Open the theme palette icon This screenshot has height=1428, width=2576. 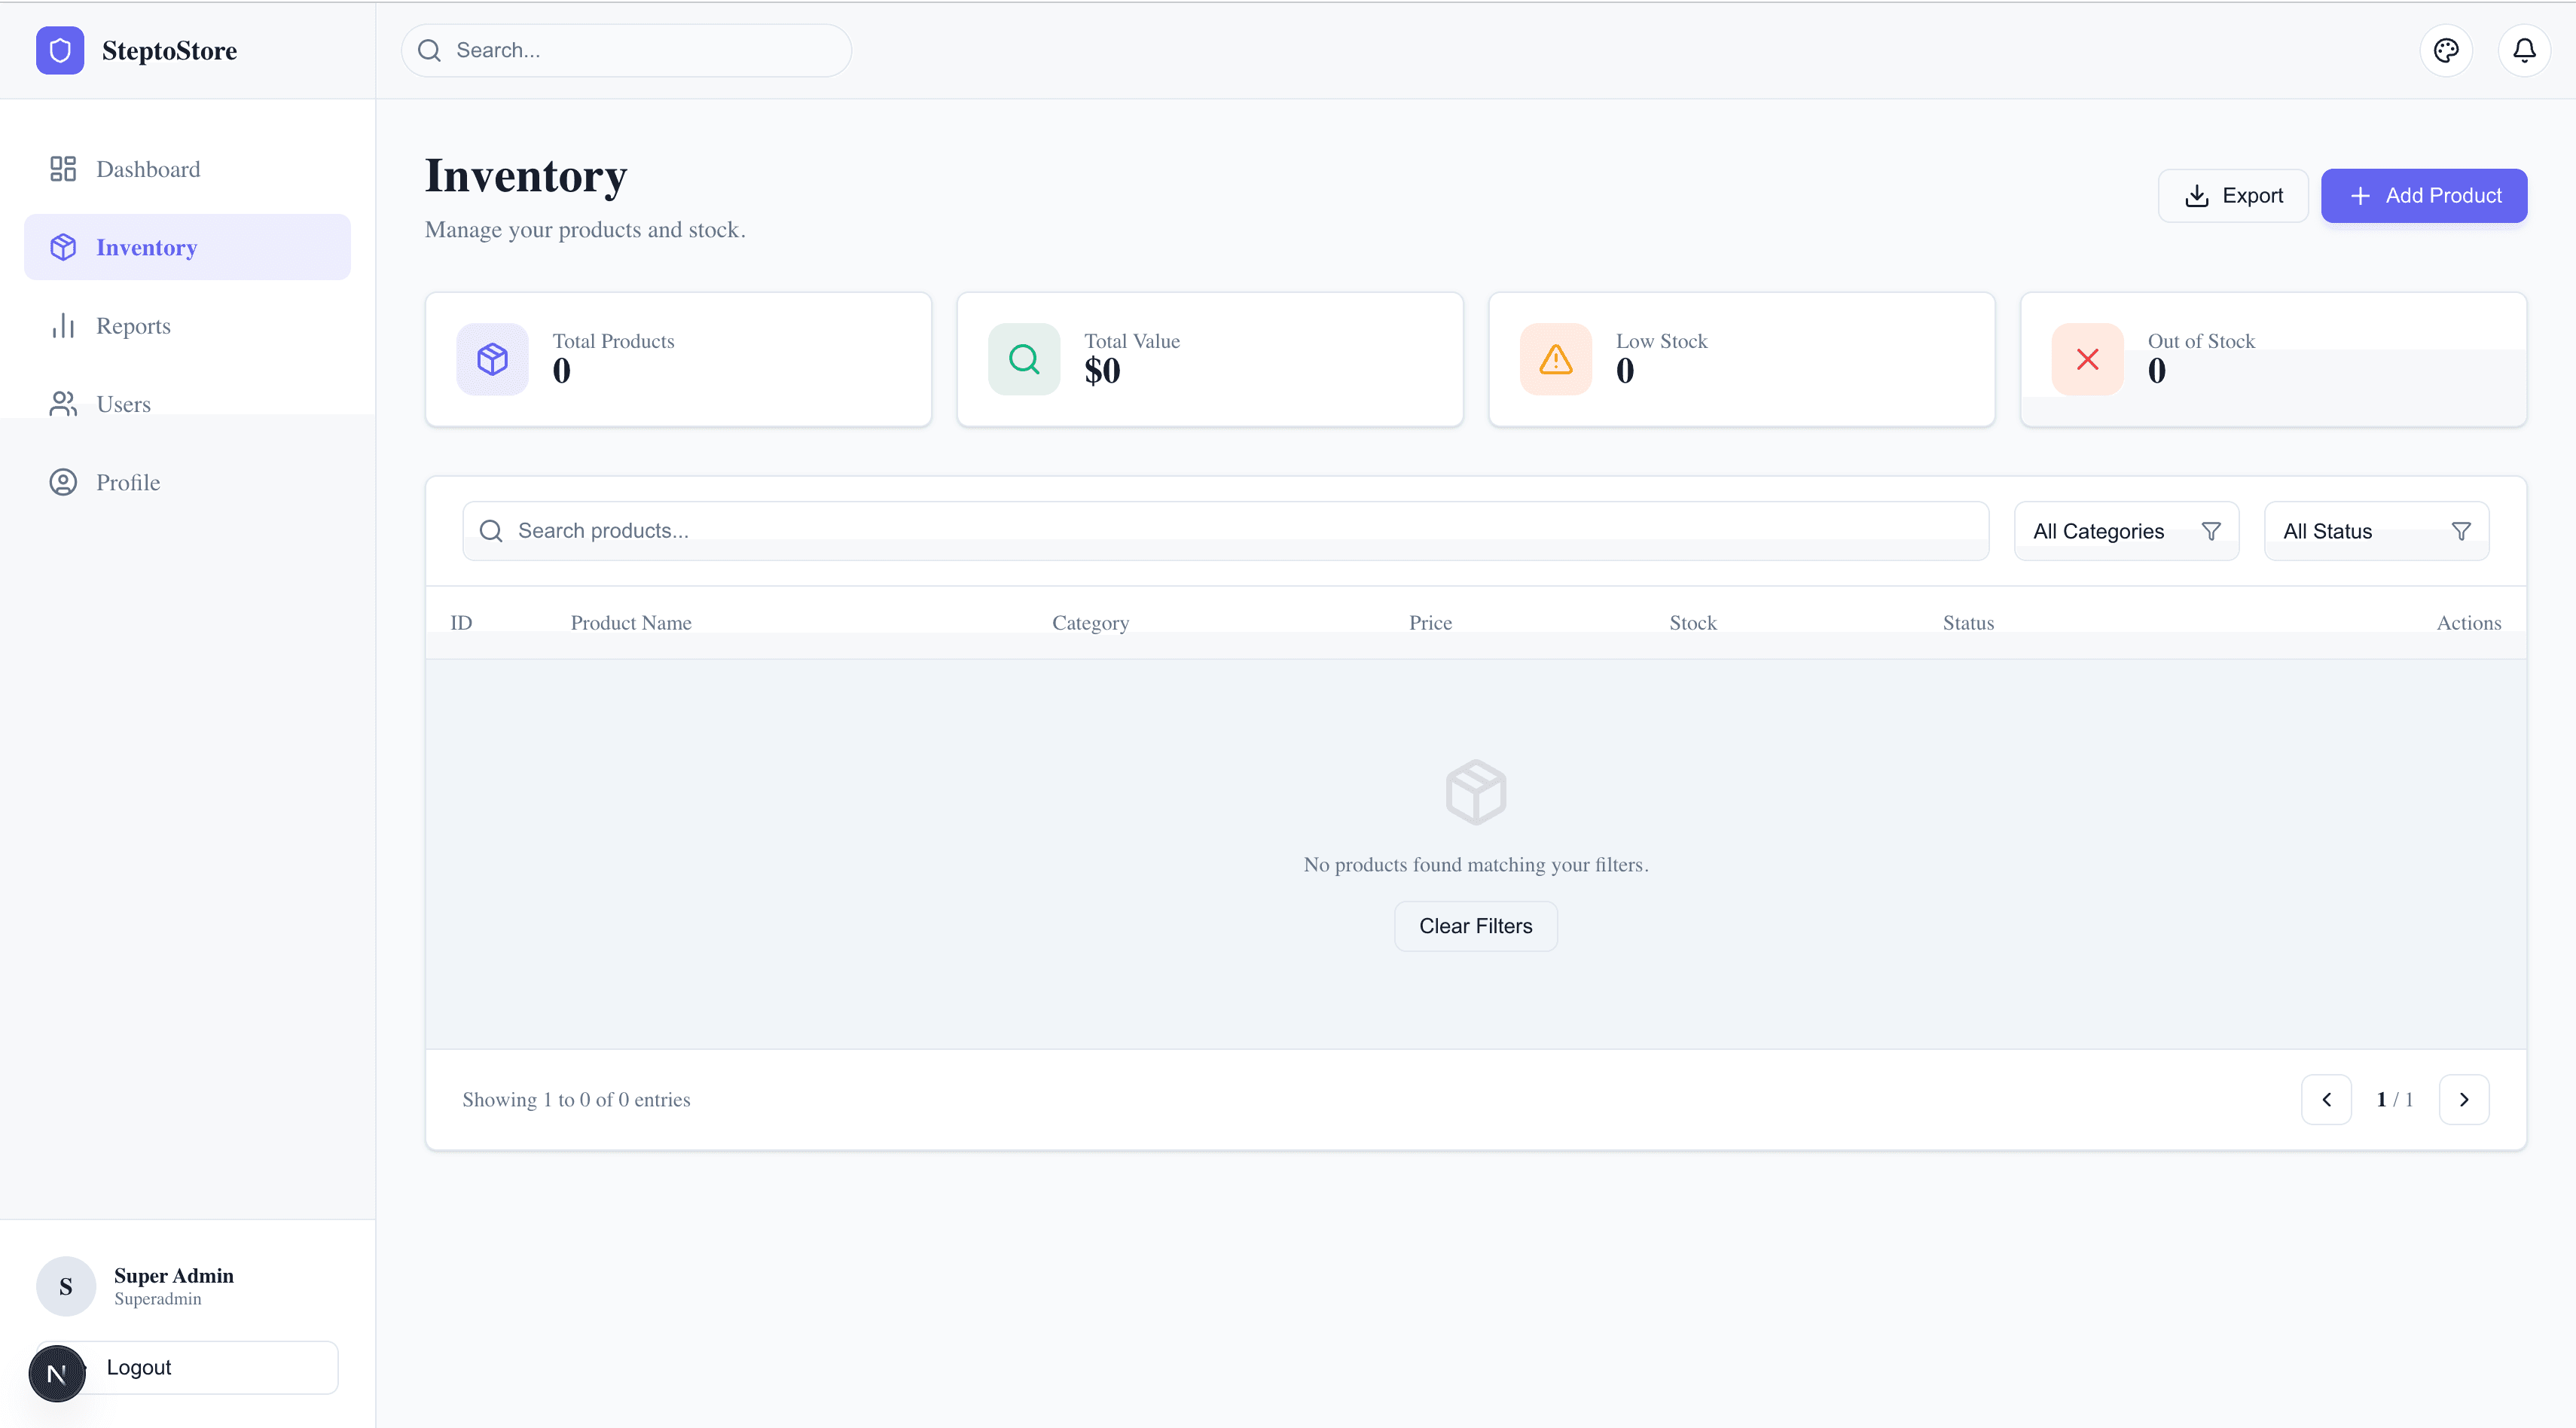coord(2446,50)
